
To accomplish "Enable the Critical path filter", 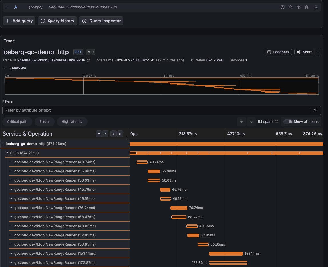I will 17,122.
